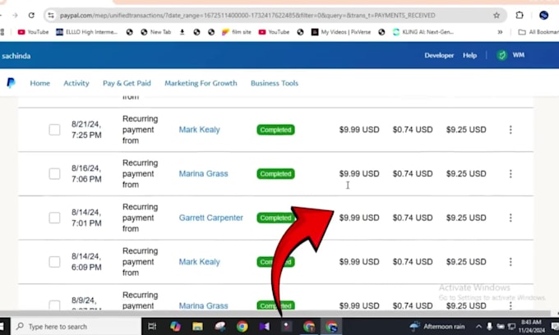Click the 8/16/24, 7:06 PM date cell
559x335 pixels.
[86, 174]
